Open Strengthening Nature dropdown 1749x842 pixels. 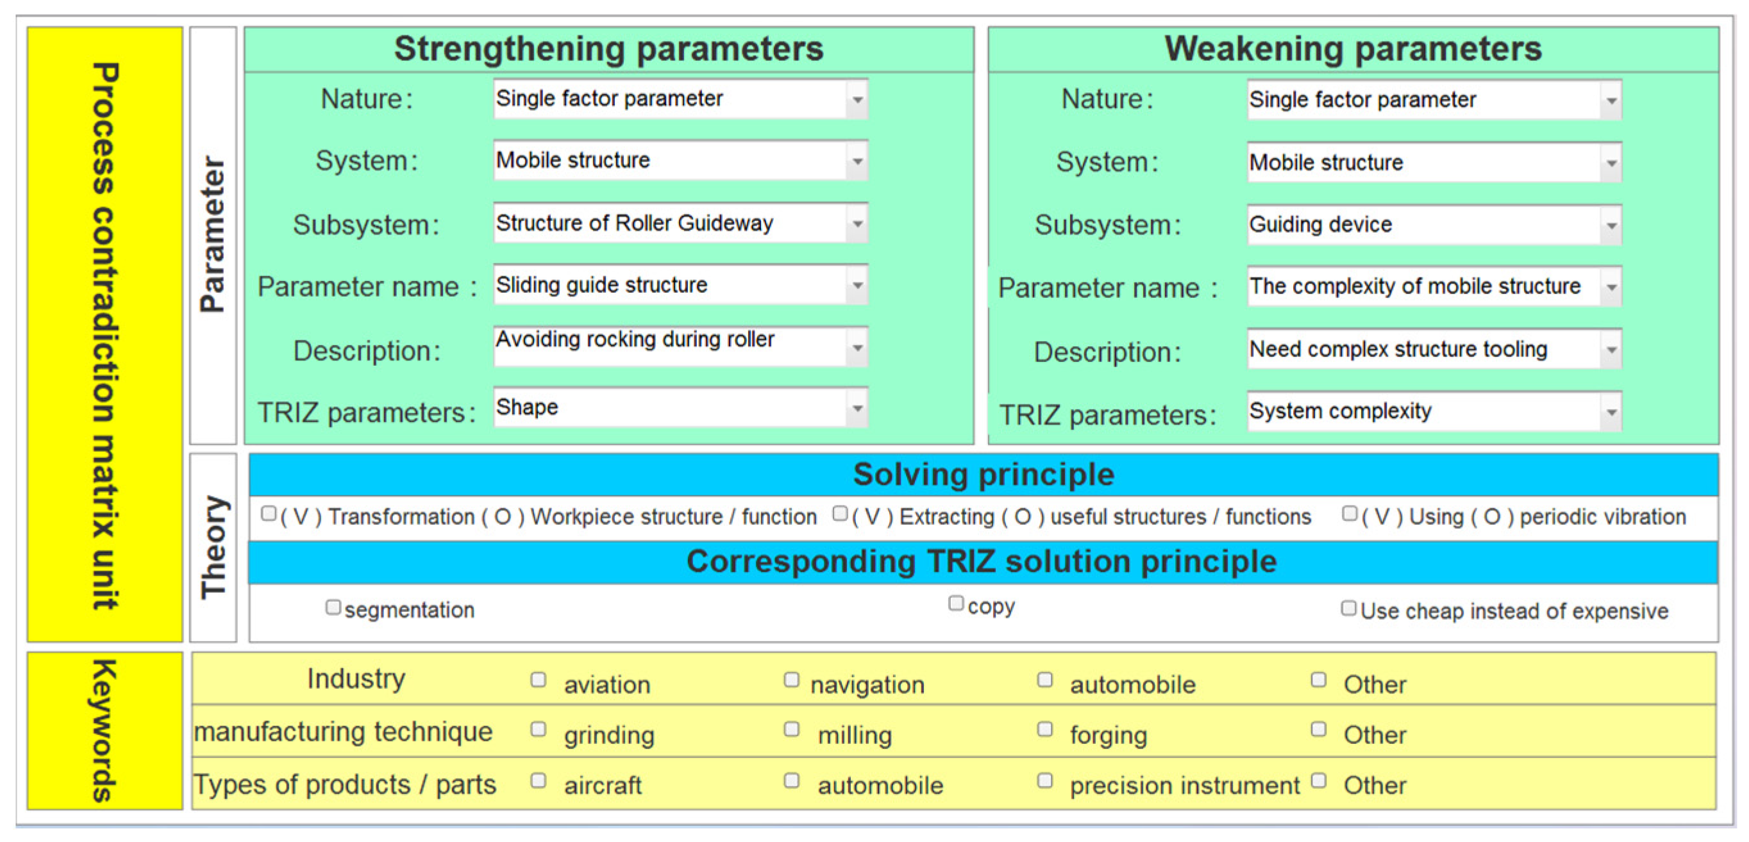coord(858,100)
